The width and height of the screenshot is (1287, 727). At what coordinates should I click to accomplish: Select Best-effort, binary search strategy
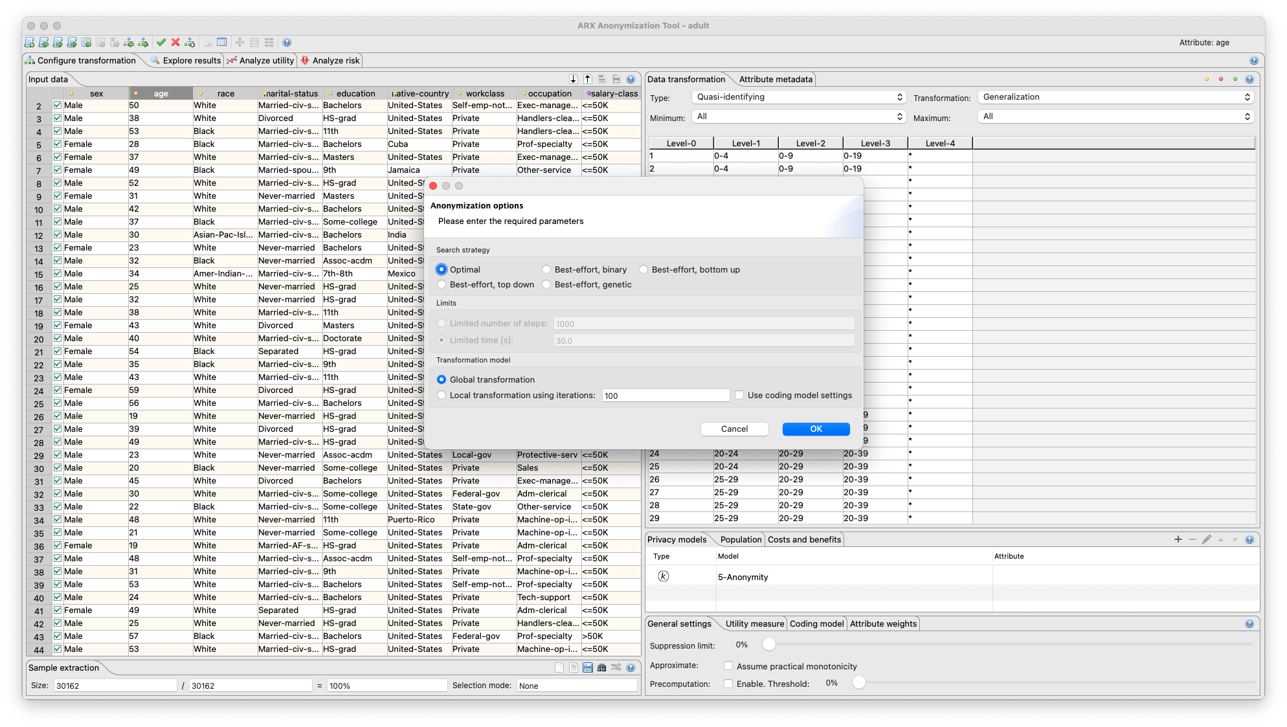pyautogui.click(x=547, y=270)
